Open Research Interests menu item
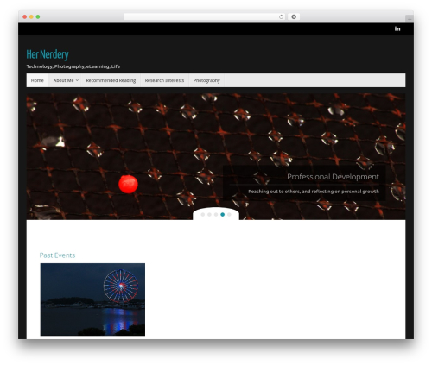Screen dimensions: 432x365 (x=164, y=80)
